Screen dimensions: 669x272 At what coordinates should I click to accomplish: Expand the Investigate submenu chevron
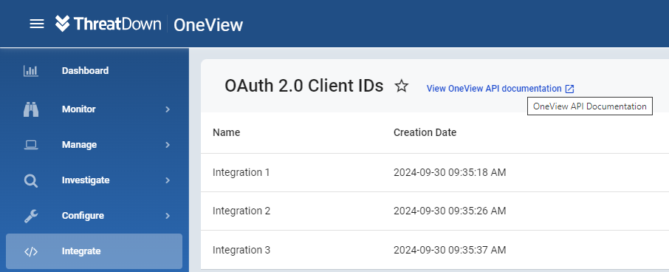(x=168, y=180)
